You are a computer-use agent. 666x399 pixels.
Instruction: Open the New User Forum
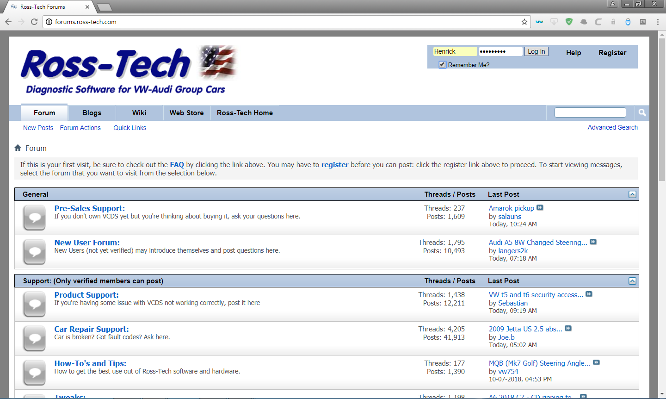(x=87, y=243)
